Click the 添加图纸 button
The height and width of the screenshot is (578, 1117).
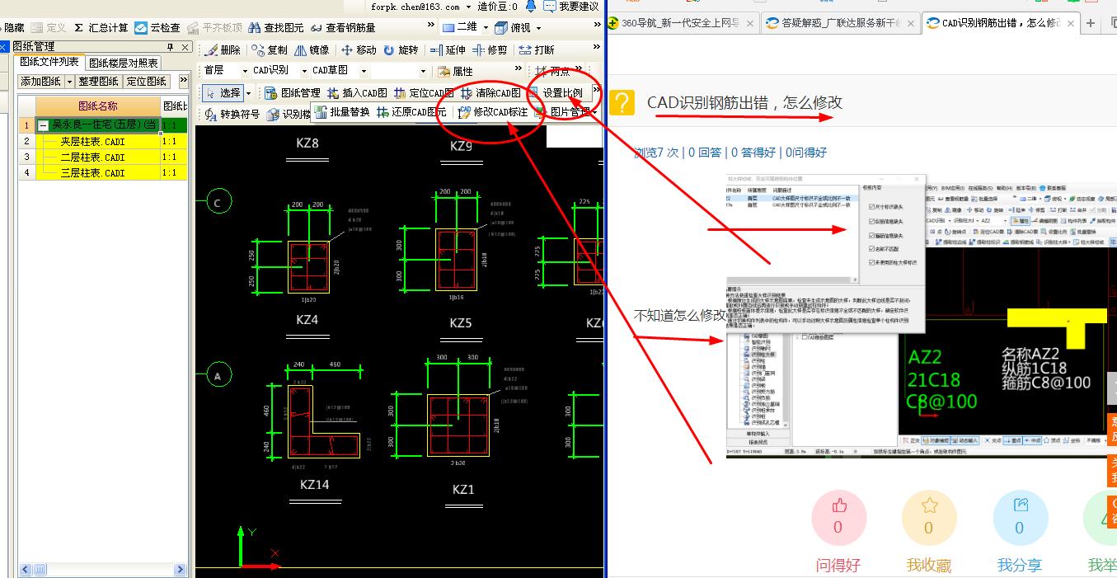[x=41, y=82]
